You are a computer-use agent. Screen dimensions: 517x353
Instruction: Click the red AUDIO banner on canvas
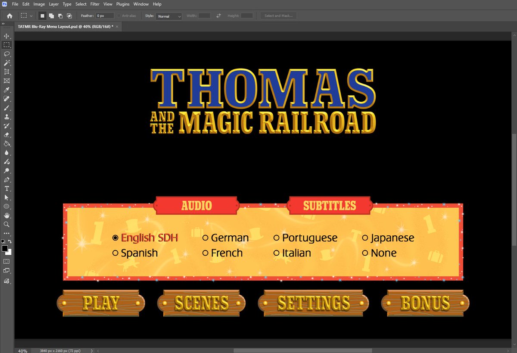[x=196, y=205]
